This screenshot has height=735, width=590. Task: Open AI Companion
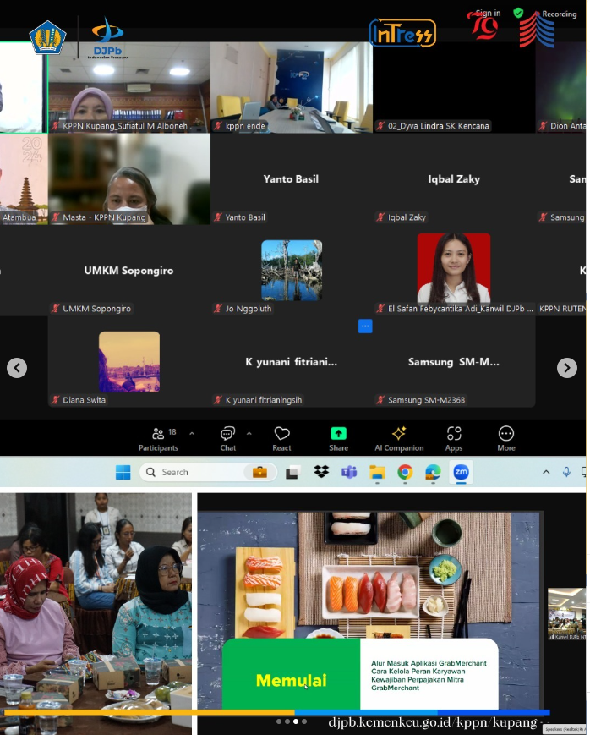(399, 437)
